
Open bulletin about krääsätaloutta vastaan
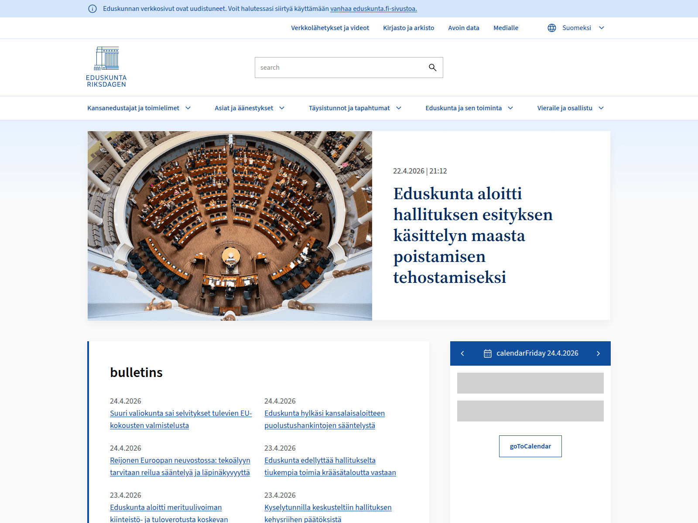pos(330,466)
